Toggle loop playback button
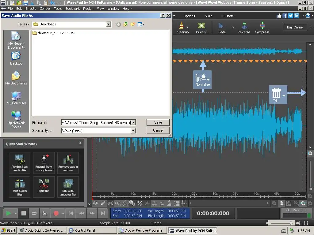This screenshot has width=314, height=235. click(34, 213)
